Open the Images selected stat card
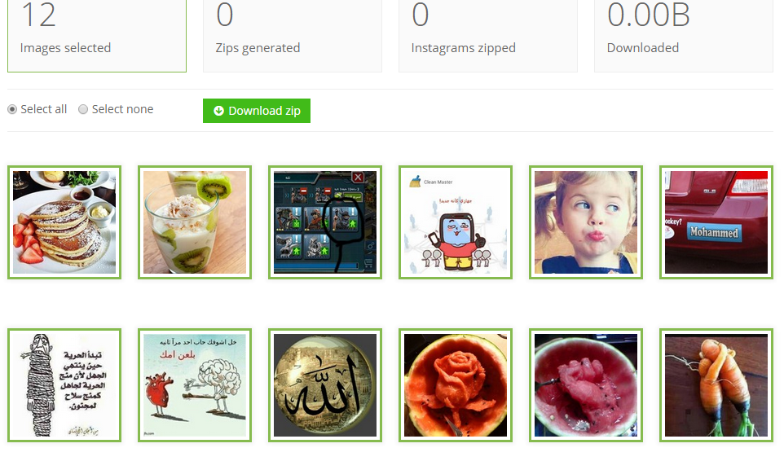 pos(97,35)
